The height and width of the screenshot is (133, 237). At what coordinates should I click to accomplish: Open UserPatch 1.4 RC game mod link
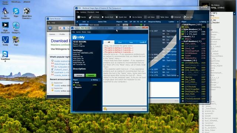[87, 52]
